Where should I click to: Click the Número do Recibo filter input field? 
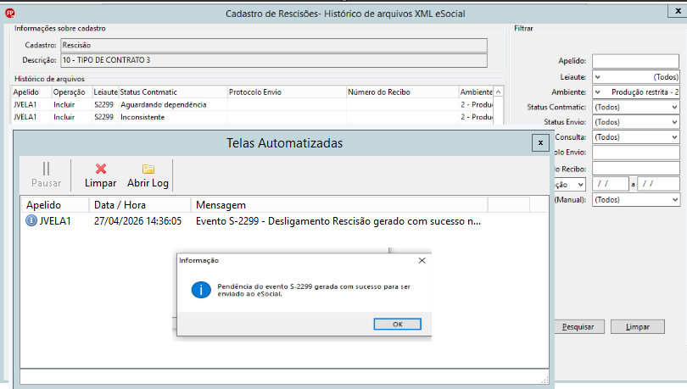pyautogui.click(x=636, y=169)
